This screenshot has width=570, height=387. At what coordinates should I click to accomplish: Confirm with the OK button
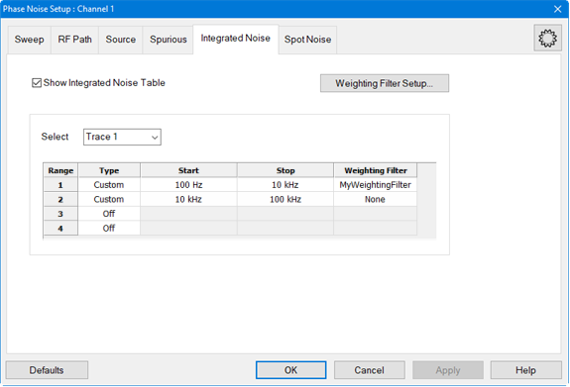tap(290, 370)
